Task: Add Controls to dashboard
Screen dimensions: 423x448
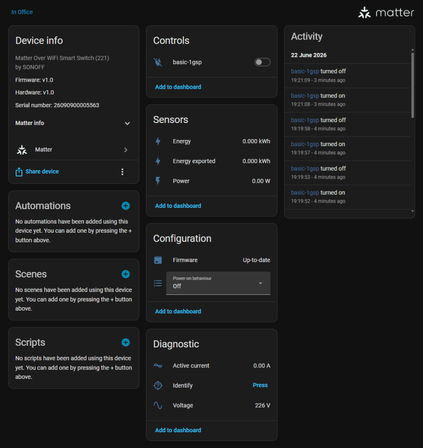Action: click(x=178, y=87)
